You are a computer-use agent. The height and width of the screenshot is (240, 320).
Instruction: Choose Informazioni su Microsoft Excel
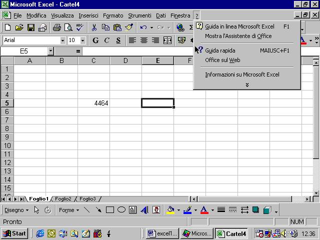tap(246, 74)
